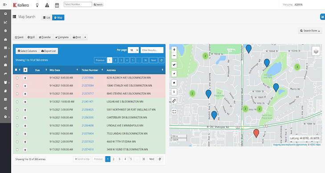Refresh the table using top refresh icon
Viewport: 325px width, 173px height.
[162, 60]
